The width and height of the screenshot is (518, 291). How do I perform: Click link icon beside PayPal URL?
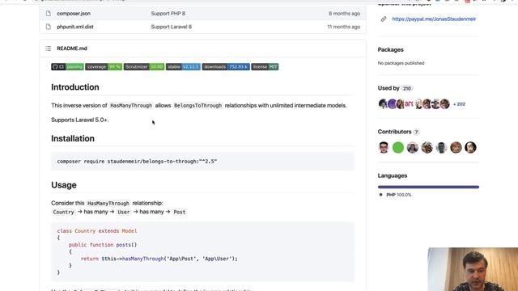tap(383, 19)
